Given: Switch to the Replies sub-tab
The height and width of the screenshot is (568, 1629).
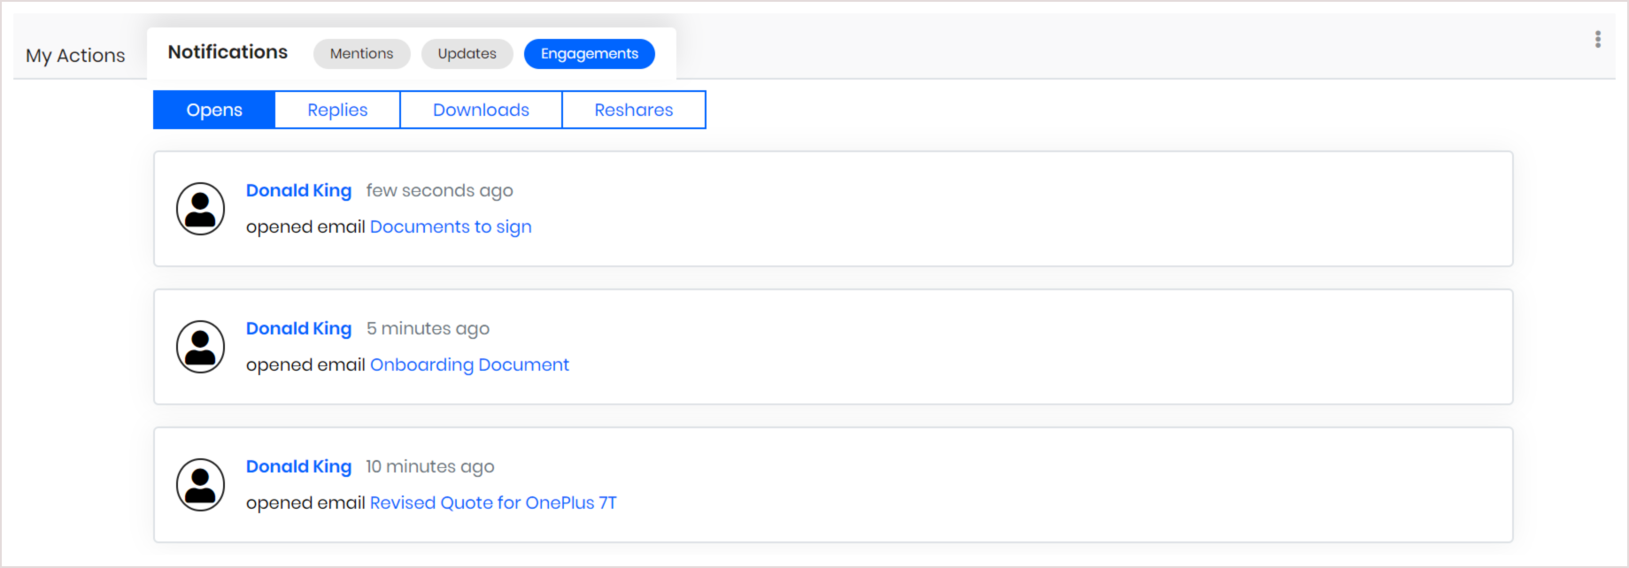Looking at the screenshot, I should coord(337,111).
